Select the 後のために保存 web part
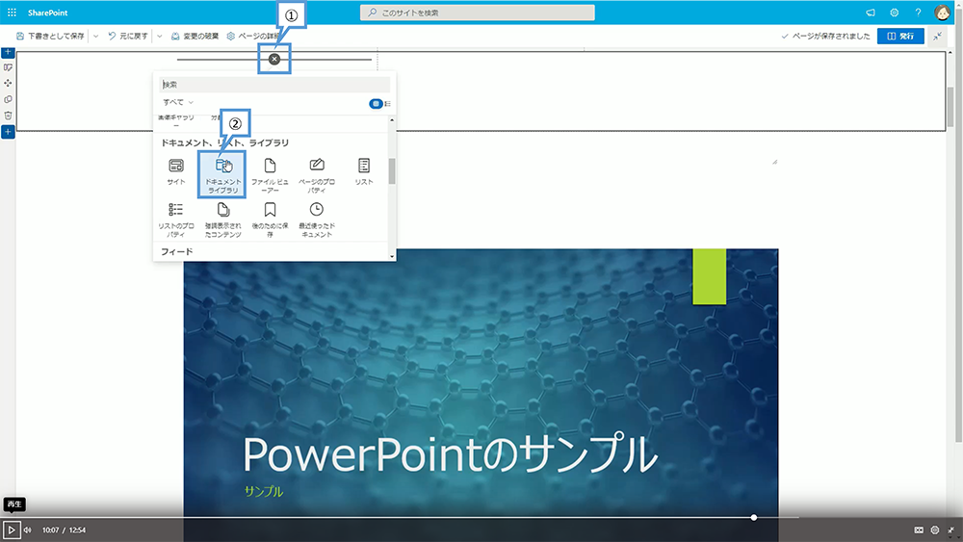The height and width of the screenshot is (542, 963). pos(270,219)
